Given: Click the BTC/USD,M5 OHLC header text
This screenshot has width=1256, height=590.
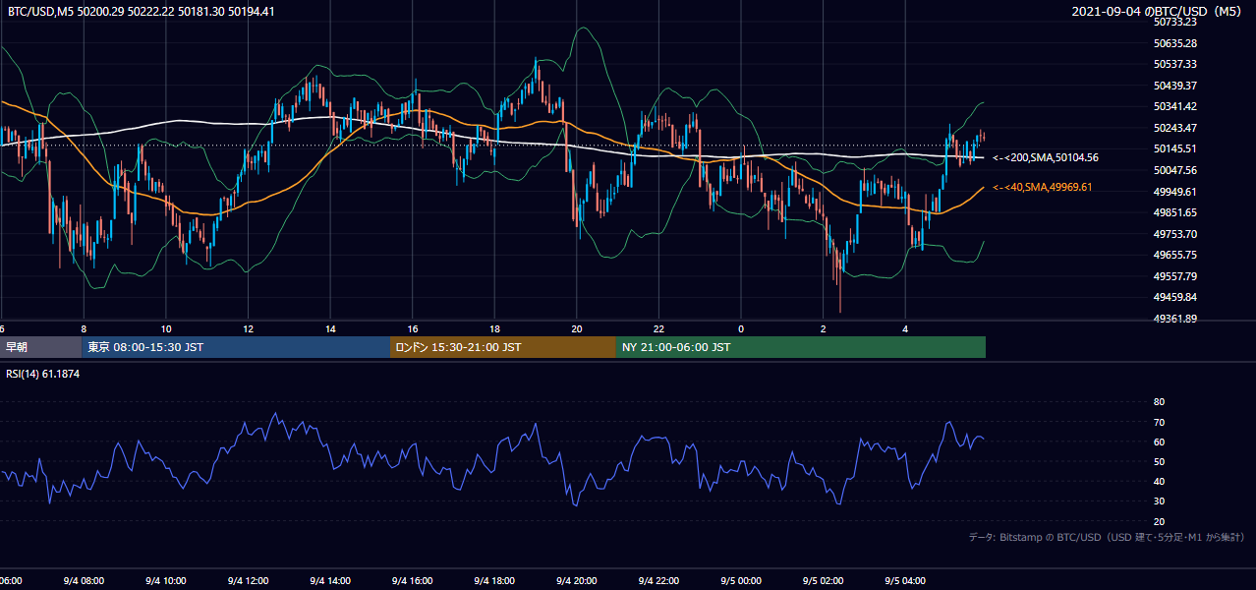Looking at the screenshot, I should [142, 11].
